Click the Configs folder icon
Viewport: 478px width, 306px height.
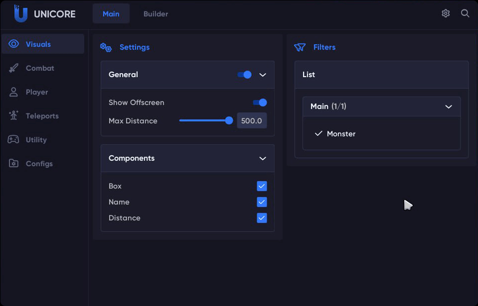(x=14, y=163)
